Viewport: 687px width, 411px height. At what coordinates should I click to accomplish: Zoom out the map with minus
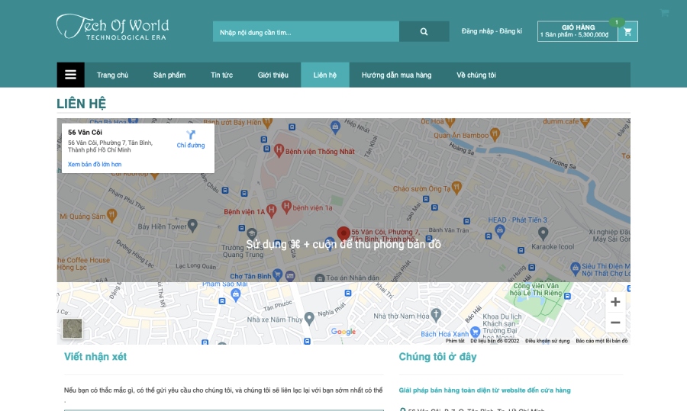615,323
